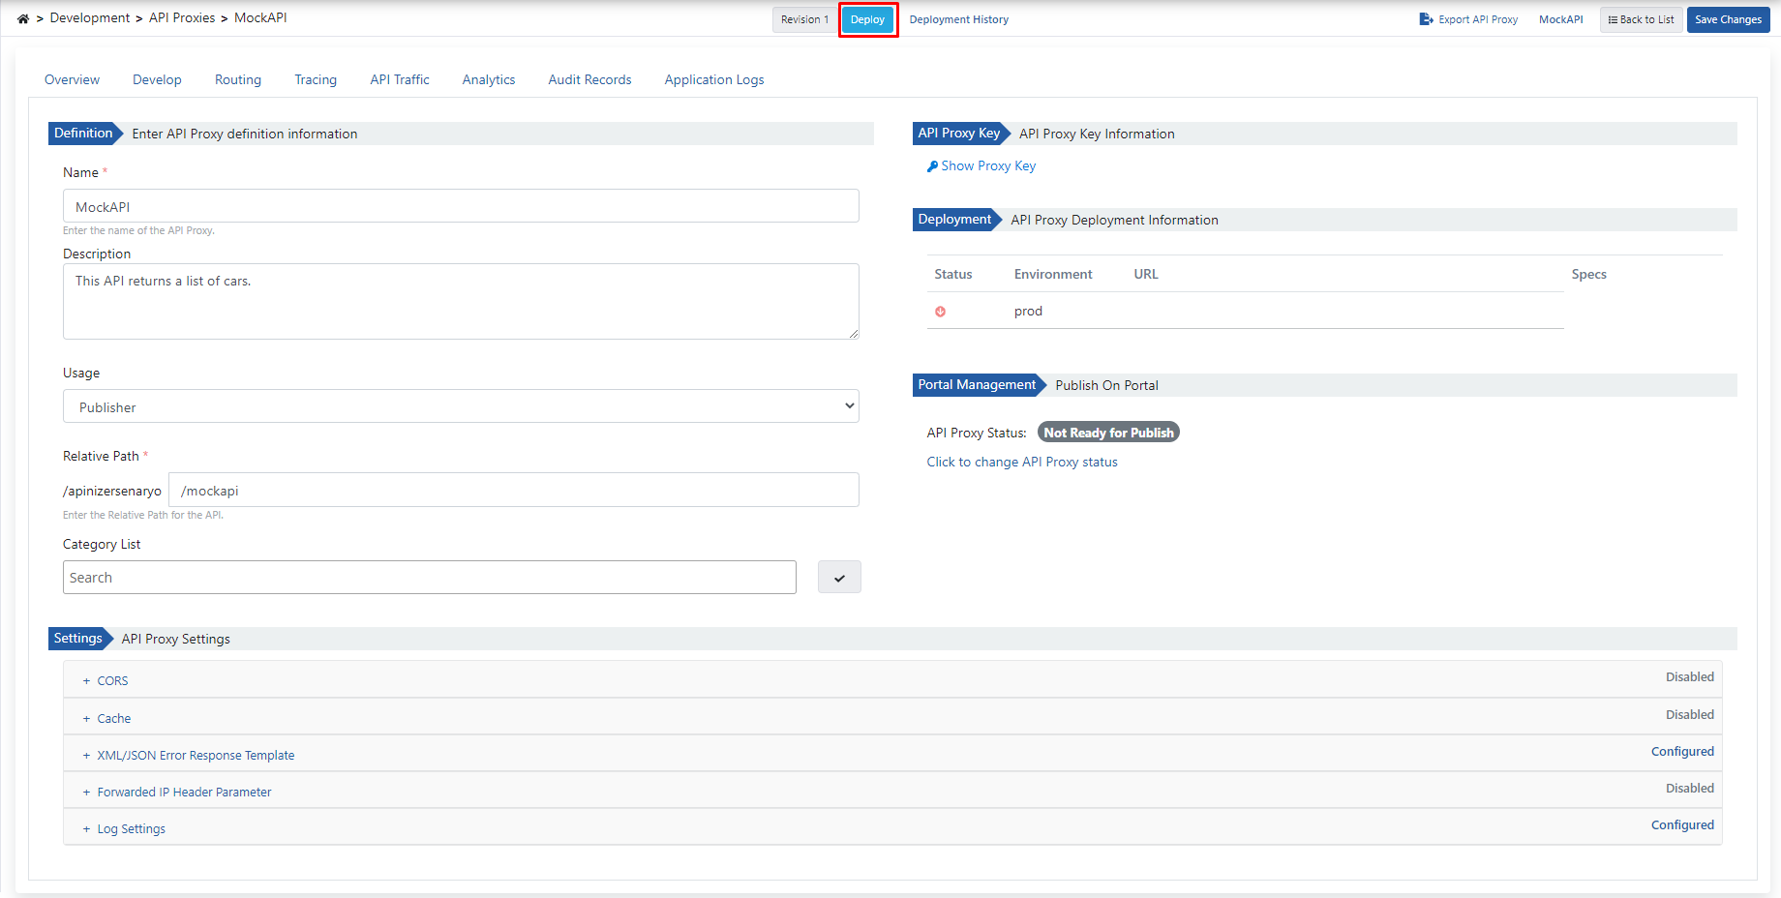Open the Usage dropdown showing Publisher
The height and width of the screenshot is (898, 1781).
(460, 405)
